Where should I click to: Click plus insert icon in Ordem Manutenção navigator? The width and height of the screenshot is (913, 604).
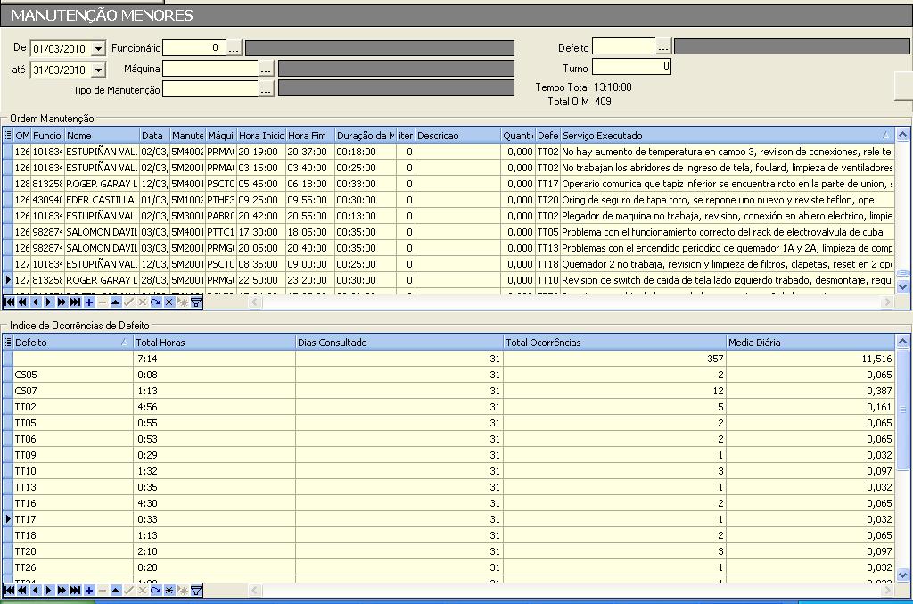[89, 302]
